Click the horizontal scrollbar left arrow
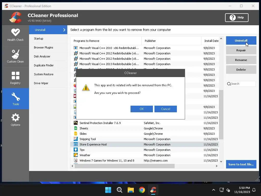The image size is (261, 196). click(x=72, y=166)
